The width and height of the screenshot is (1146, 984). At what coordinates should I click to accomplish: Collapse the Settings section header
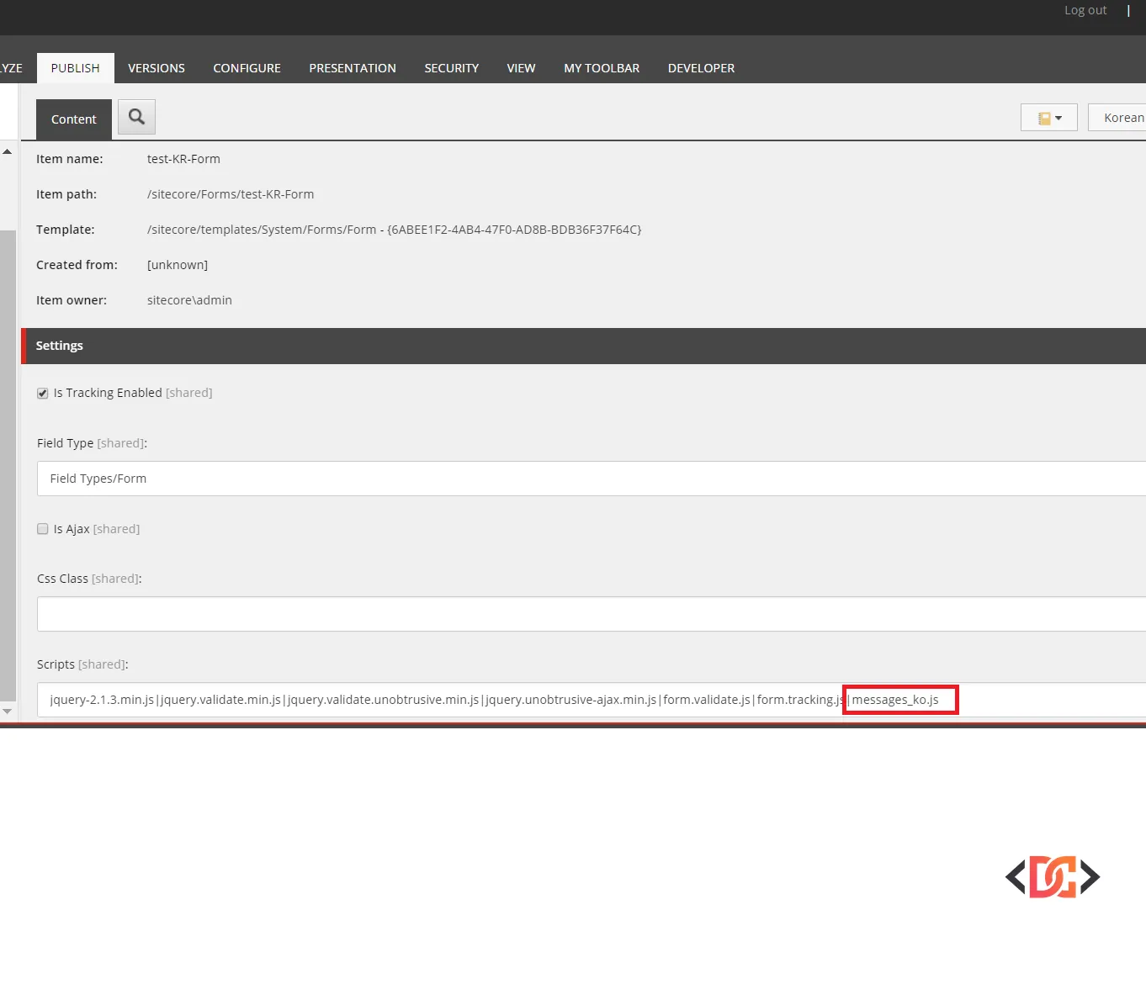[59, 345]
